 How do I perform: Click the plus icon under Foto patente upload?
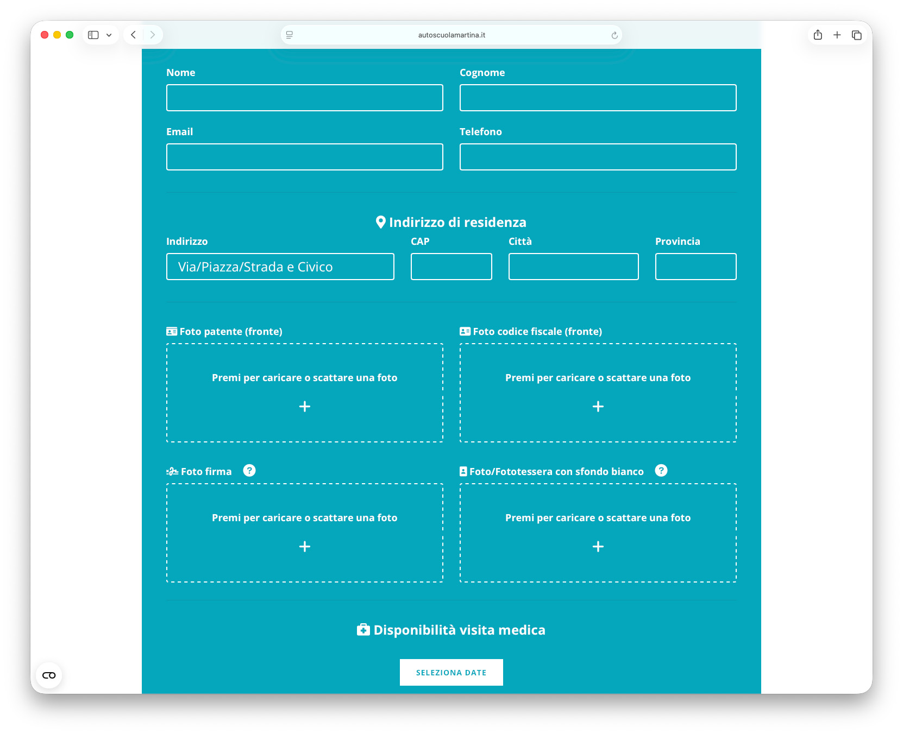[305, 407]
